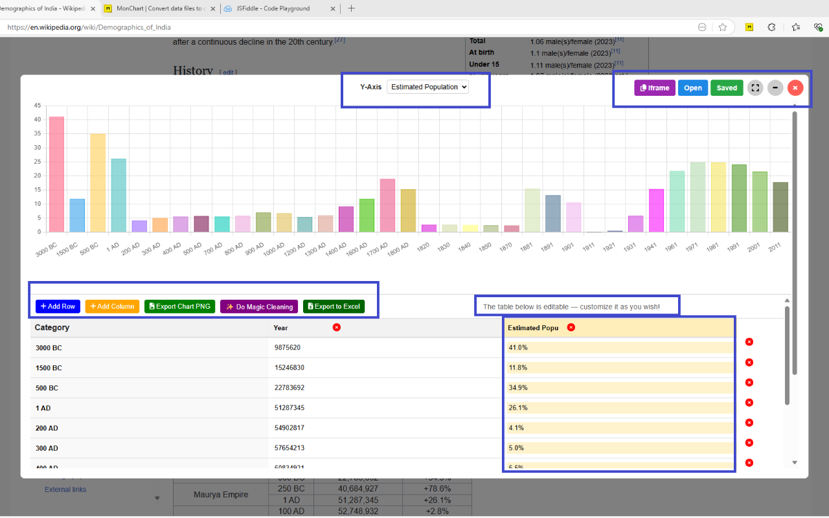Open a new browser tab with the plus icon
The height and width of the screenshot is (518, 829).
(x=351, y=9)
